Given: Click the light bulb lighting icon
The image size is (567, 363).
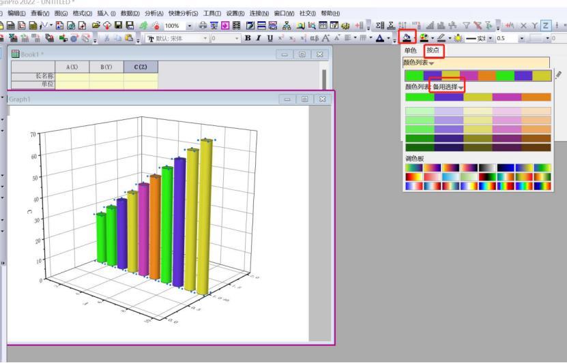Looking at the screenshot, I should pyautogui.click(x=458, y=38).
